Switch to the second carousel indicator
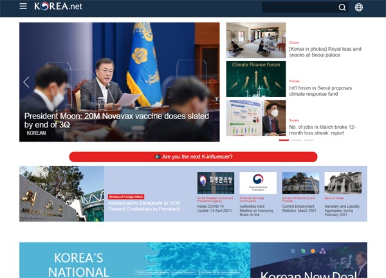The width and height of the screenshot is (386, 278). pos(296,140)
